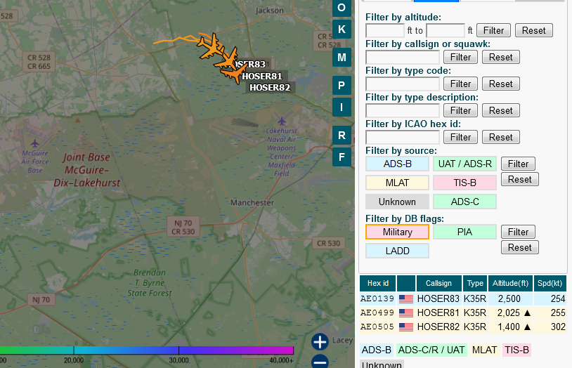The width and height of the screenshot is (572, 368).
Task: Click the ADS-B legend swatch below table
Action: pyautogui.click(x=377, y=350)
